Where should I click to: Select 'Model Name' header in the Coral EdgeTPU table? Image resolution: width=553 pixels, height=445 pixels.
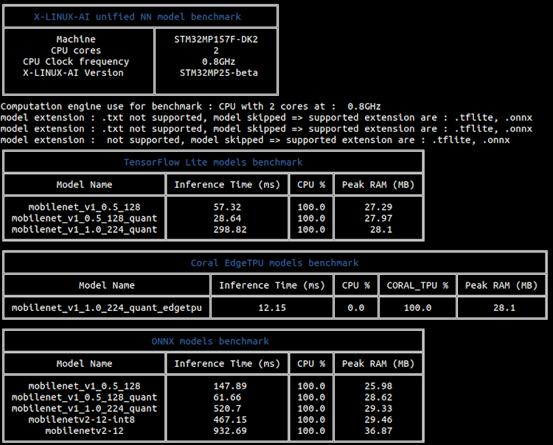point(107,285)
